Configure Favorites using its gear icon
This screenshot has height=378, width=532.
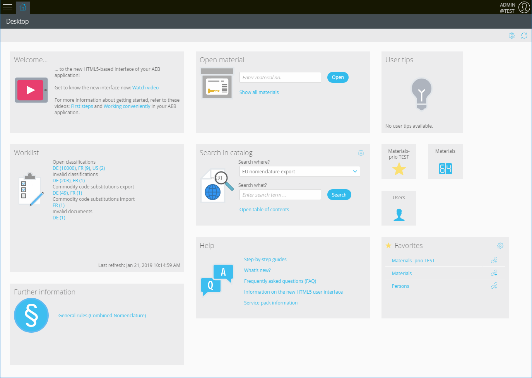pos(500,245)
